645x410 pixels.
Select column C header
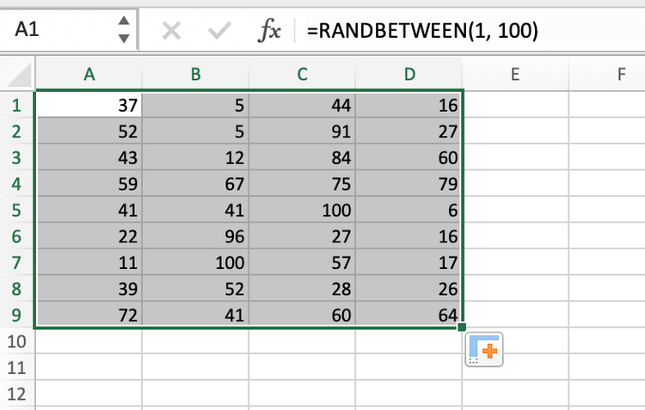click(x=302, y=75)
